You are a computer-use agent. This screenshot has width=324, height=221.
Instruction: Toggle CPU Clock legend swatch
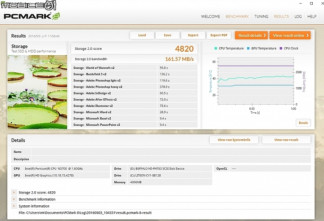click(281, 48)
